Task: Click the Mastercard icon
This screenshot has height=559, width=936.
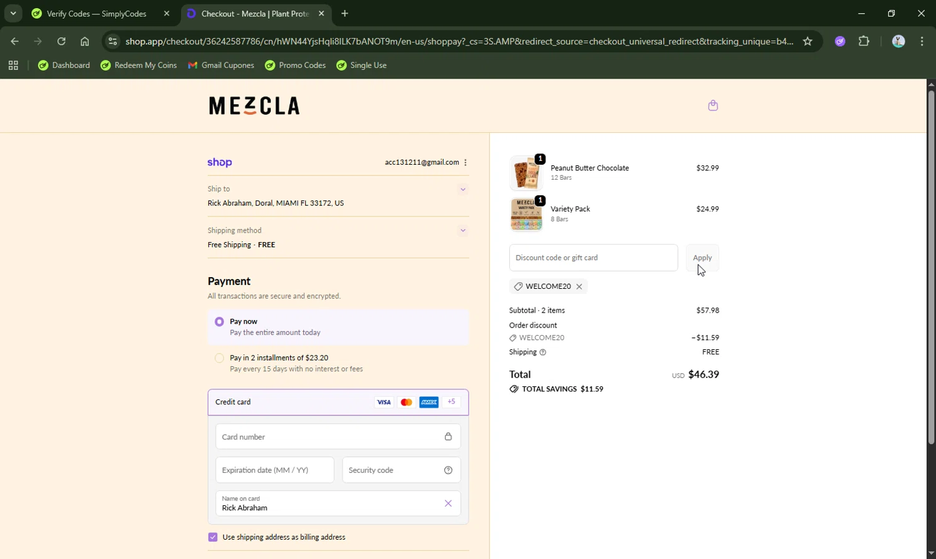Action: [x=406, y=402]
